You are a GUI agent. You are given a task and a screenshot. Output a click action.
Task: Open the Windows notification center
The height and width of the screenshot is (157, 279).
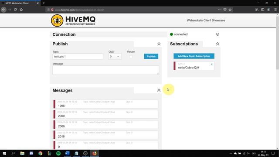point(273,153)
